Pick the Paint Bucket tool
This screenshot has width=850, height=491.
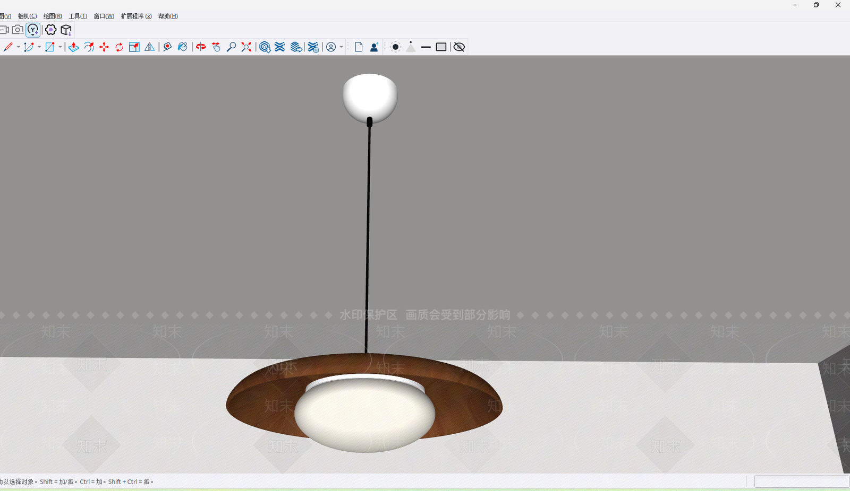[183, 47]
